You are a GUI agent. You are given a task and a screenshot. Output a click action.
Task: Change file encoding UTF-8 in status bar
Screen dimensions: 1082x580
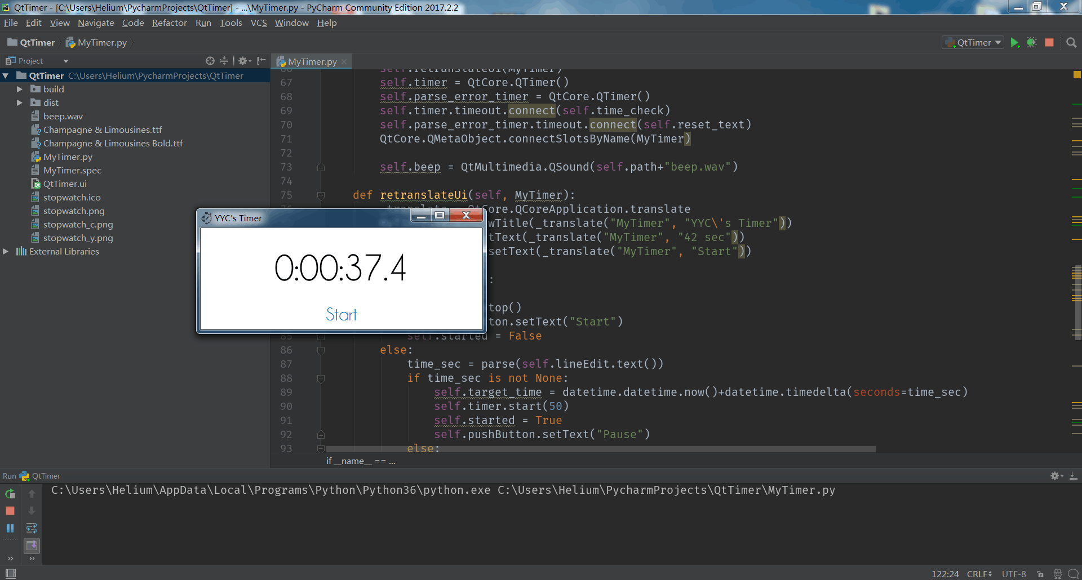(x=1014, y=574)
